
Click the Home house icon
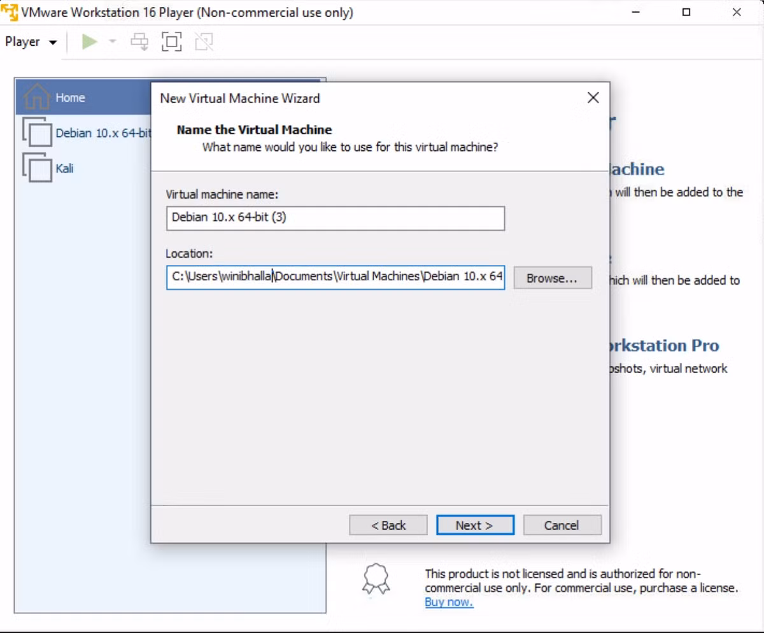tap(36, 97)
